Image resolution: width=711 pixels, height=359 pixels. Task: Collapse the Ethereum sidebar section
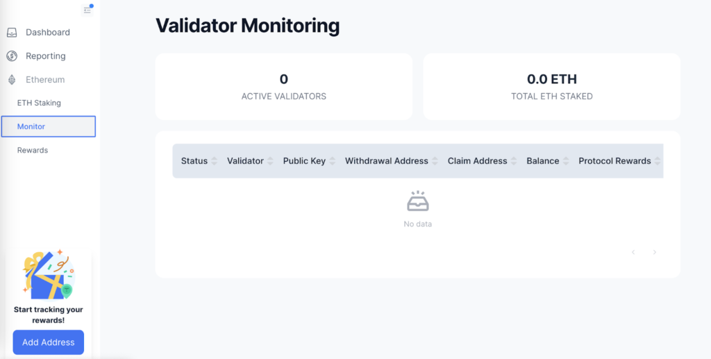coord(45,80)
